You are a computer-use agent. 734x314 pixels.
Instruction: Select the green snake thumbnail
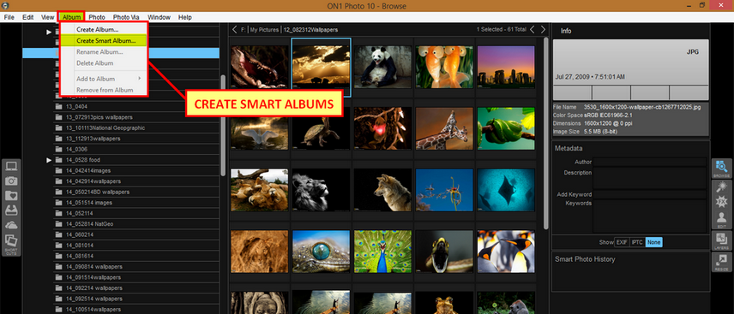click(x=506, y=128)
